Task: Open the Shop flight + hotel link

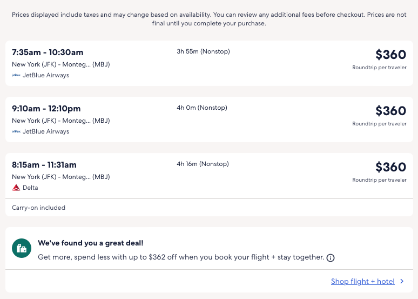Action: [x=362, y=281]
